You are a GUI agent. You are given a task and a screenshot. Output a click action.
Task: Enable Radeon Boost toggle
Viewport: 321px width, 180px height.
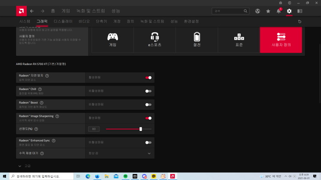point(149,105)
